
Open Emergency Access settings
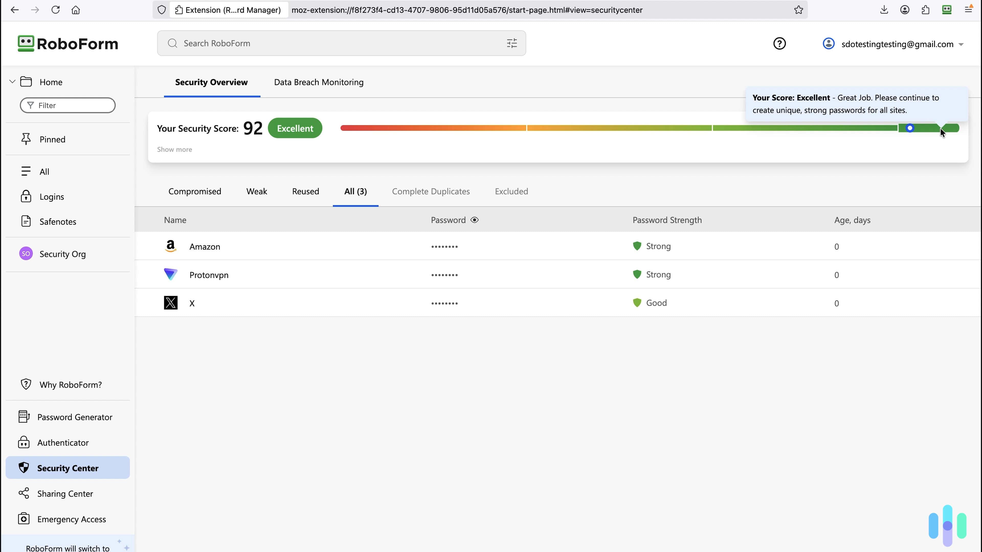(71, 519)
